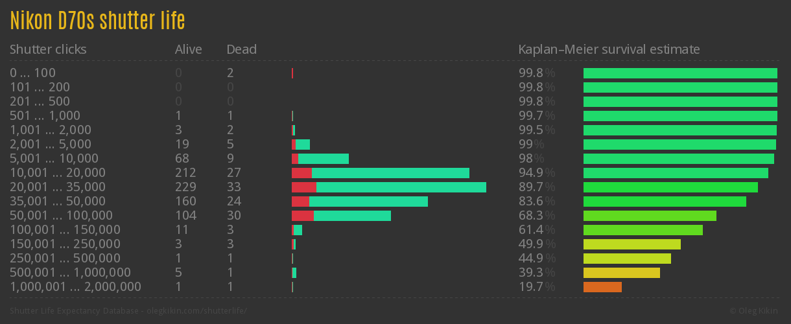Click the red dead segment in 20,001–35,000 row
Image resolution: width=791 pixels, height=324 pixels.
(x=303, y=187)
